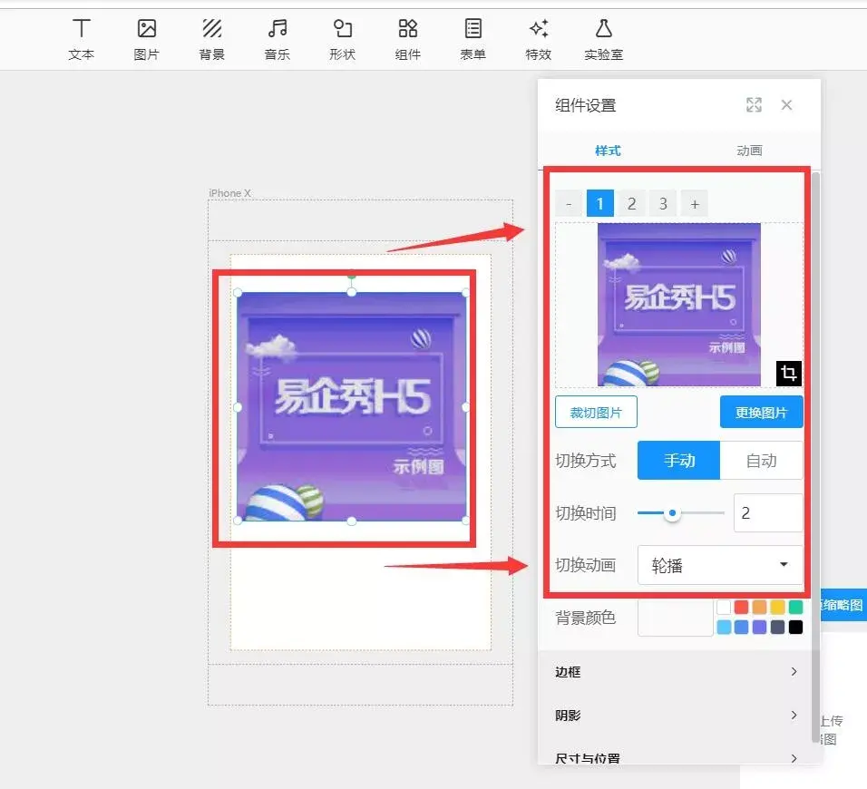The image size is (867, 789).
Task: Pick the green background swatch
Action: (795, 607)
